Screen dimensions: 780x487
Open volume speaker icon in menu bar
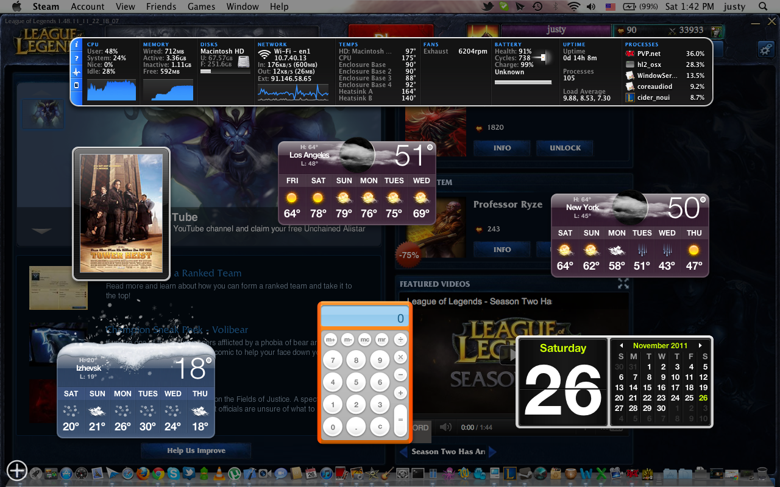590,7
